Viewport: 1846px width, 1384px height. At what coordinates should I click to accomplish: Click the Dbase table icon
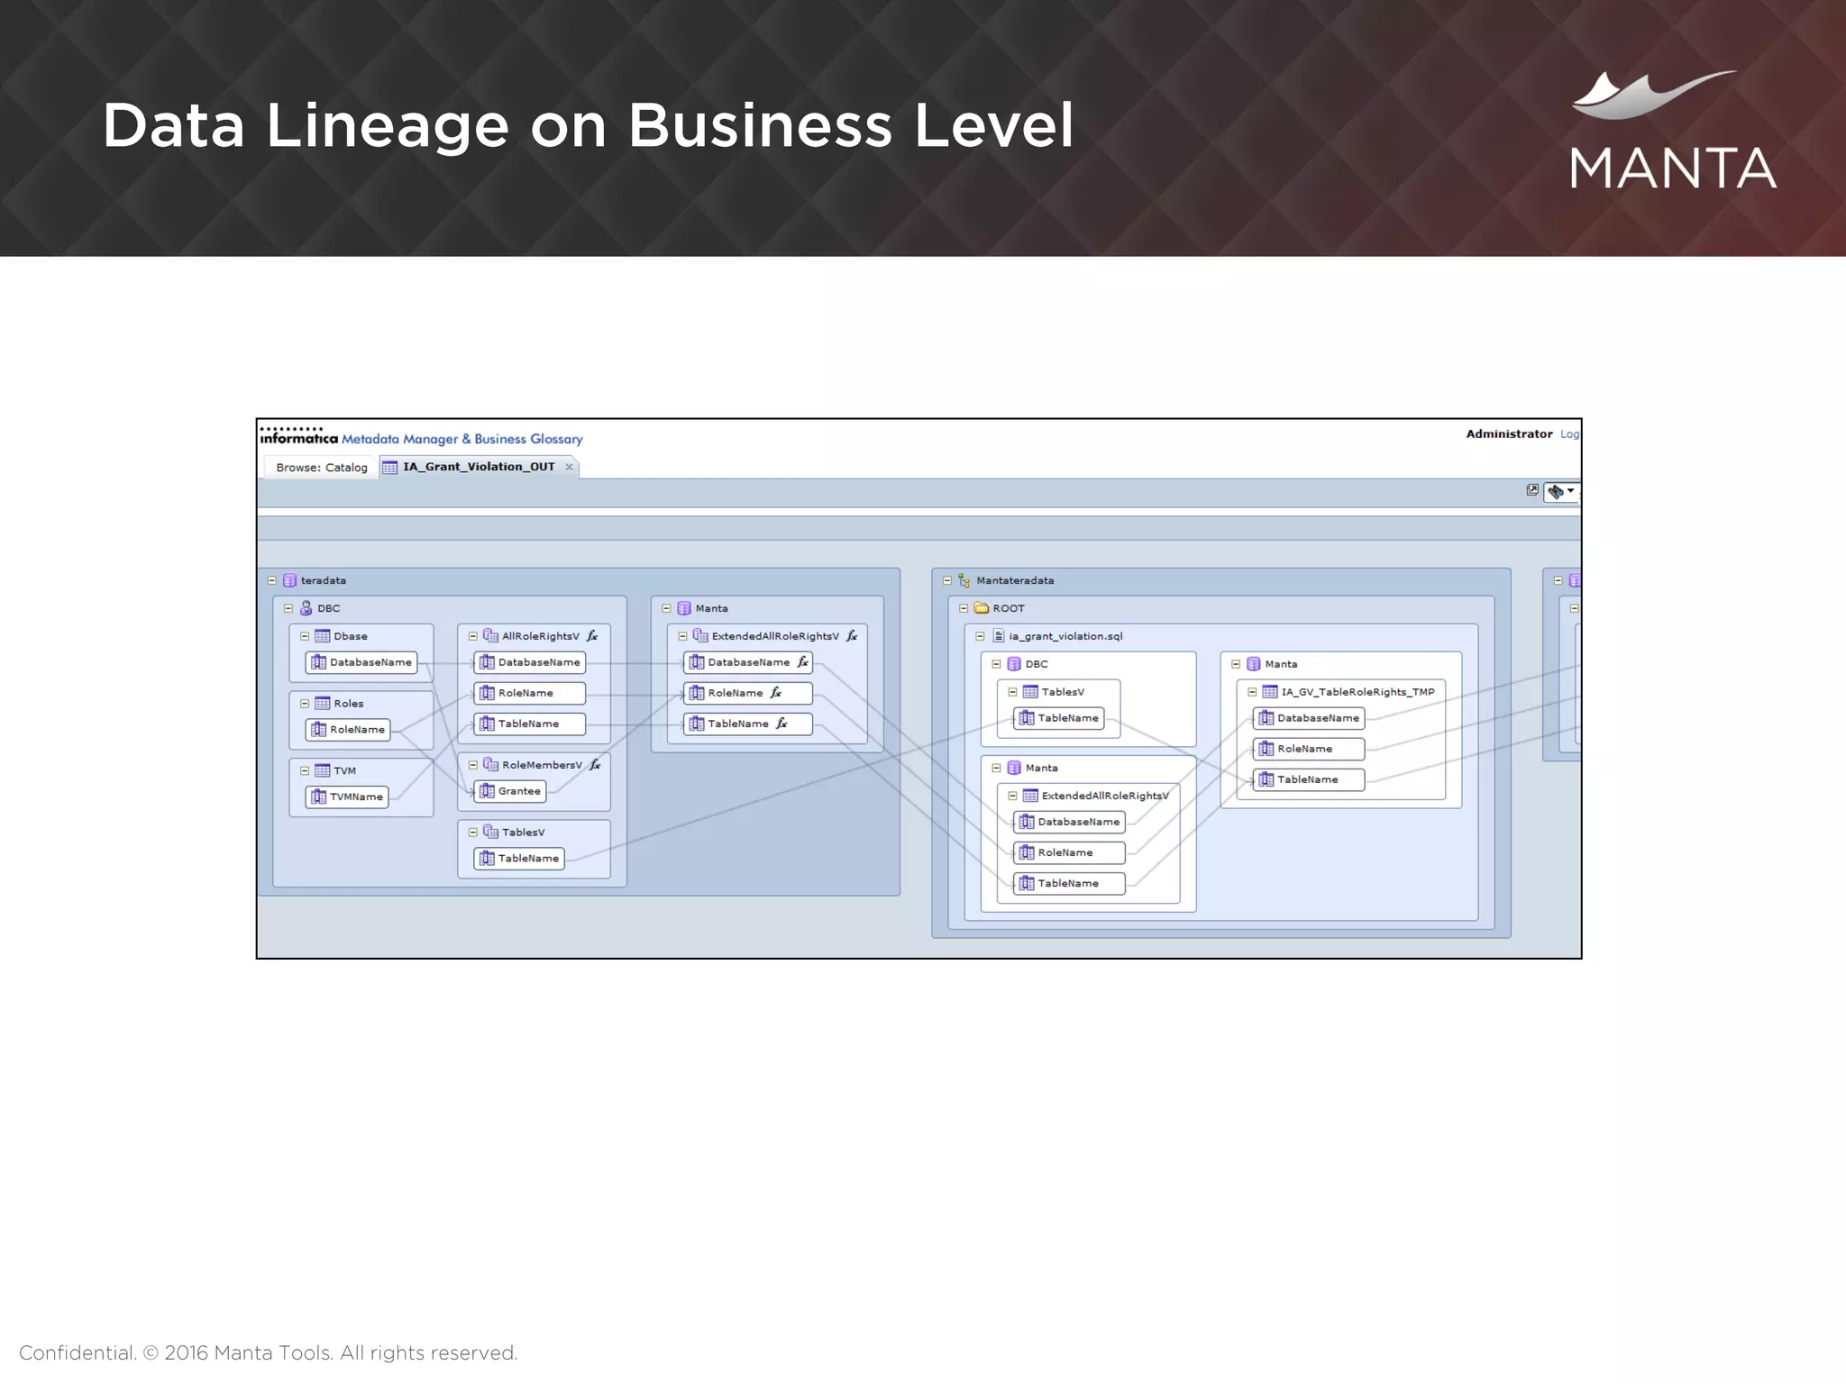coord(322,636)
